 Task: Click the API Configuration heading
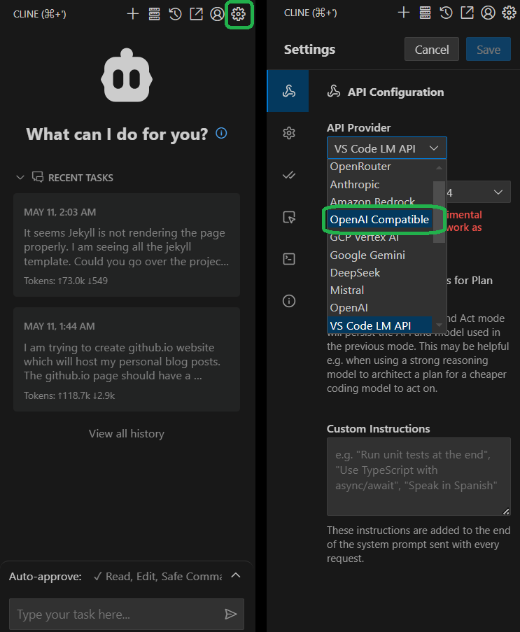(x=395, y=92)
